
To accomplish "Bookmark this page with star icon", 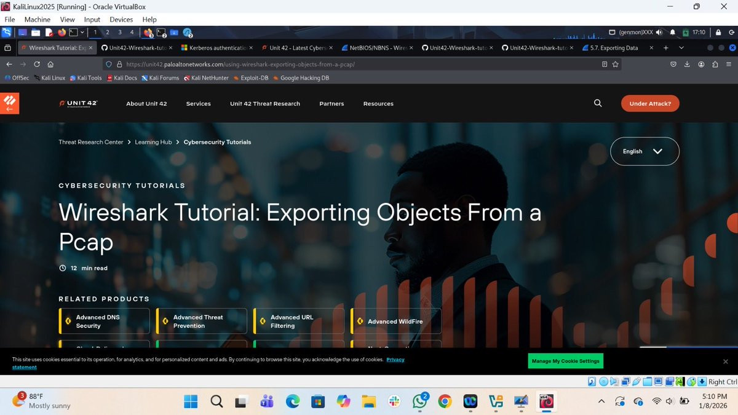I will (x=615, y=64).
